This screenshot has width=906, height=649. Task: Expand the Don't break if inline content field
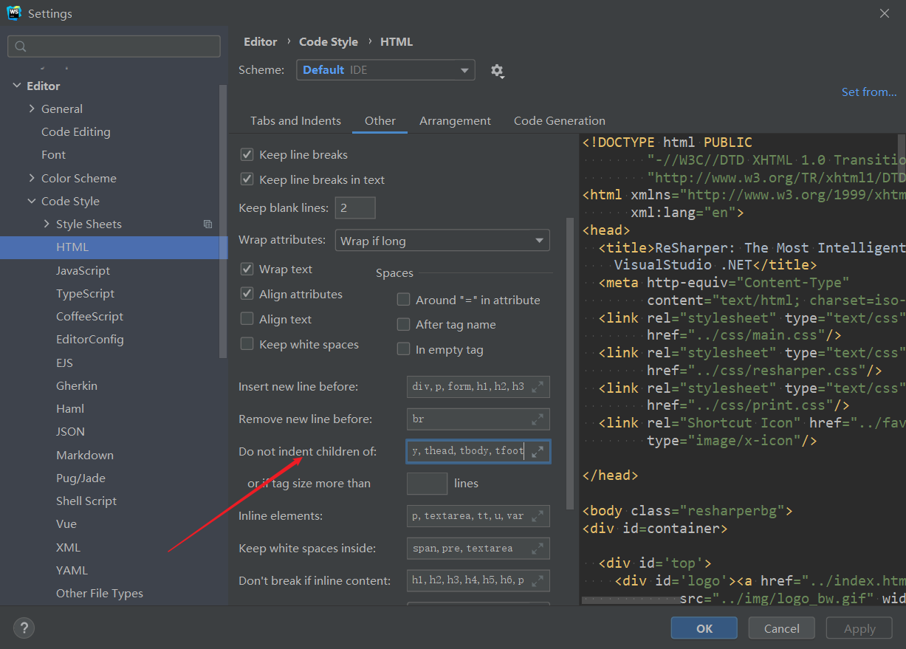pos(538,580)
